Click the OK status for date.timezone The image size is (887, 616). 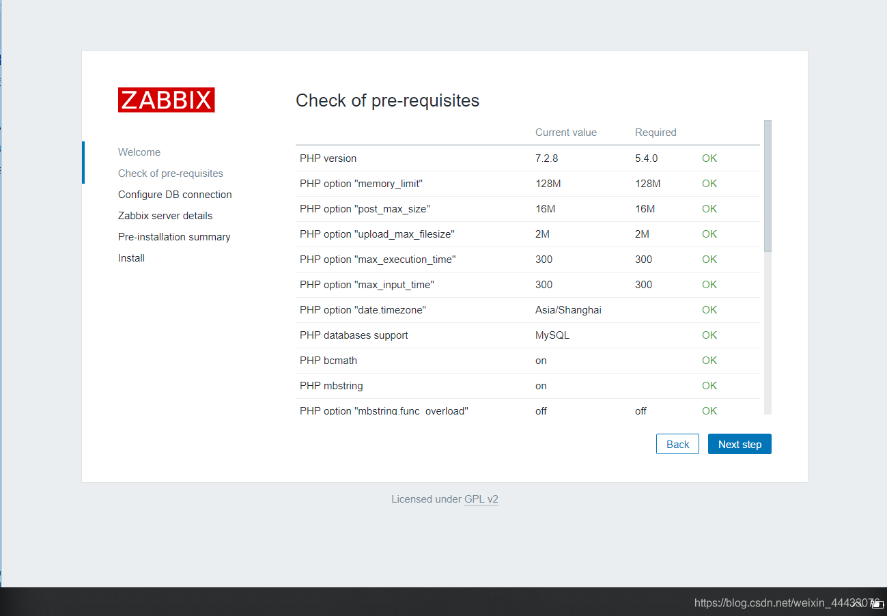[709, 310]
